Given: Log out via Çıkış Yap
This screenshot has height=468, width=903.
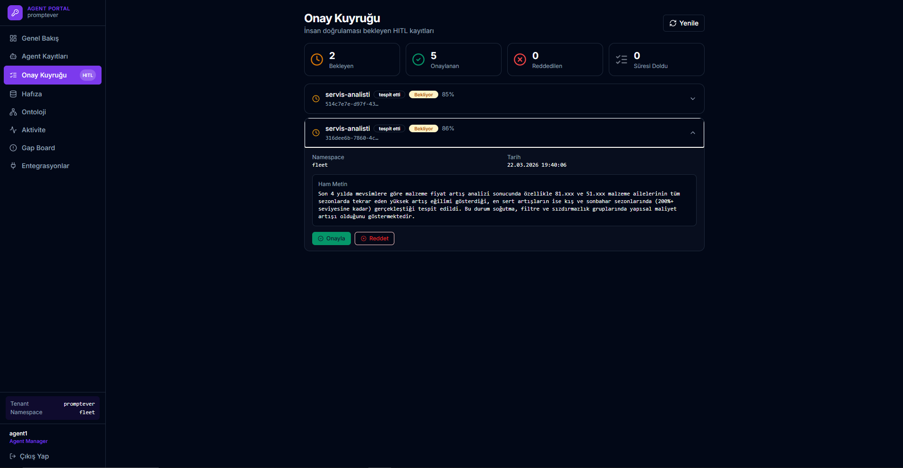Looking at the screenshot, I should coord(29,456).
